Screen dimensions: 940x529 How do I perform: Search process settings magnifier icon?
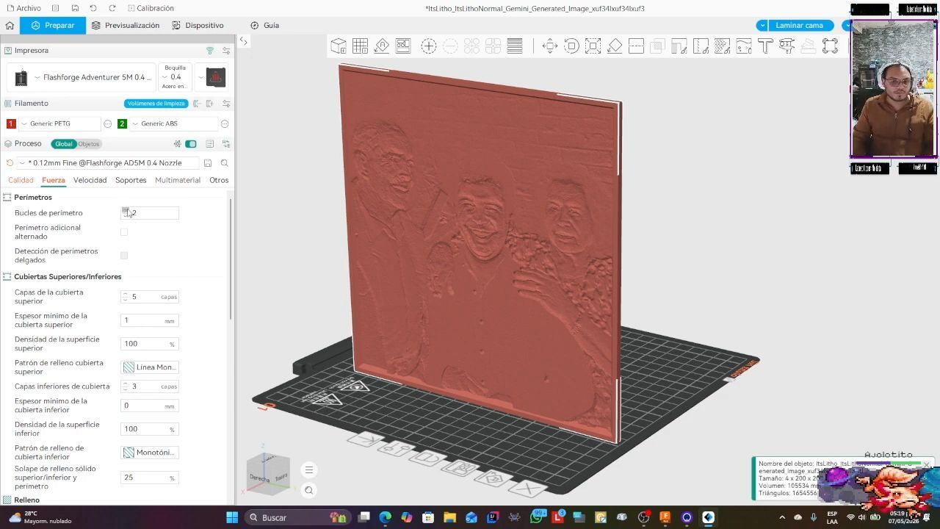(x=225, y=163)
